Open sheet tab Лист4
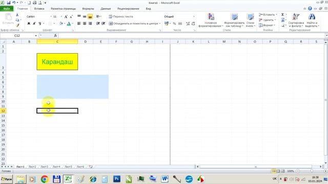 [x=56, y=167]
